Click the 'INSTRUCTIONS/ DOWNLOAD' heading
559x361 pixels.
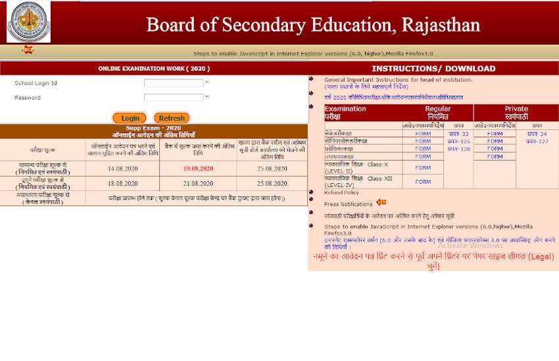pos(433,68)
